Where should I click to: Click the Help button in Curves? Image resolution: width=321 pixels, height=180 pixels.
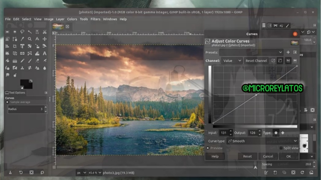215,156
